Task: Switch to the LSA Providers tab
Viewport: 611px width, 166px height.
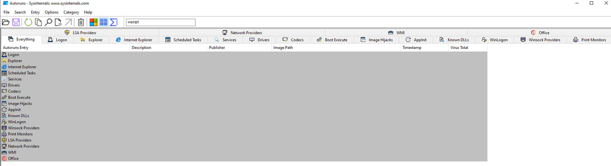Action: 80,33
